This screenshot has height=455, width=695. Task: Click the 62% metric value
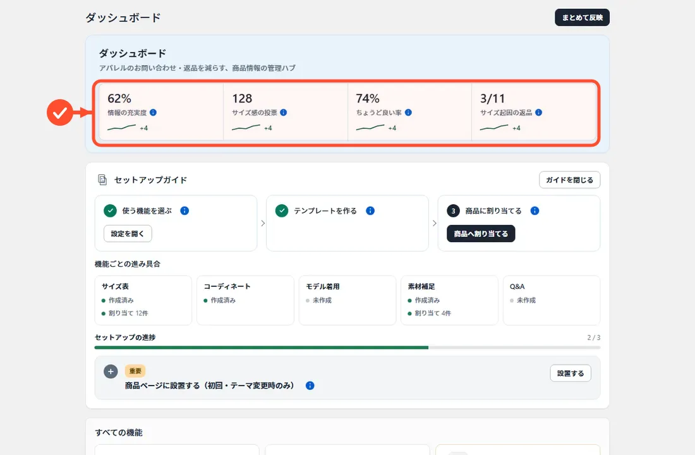pyautogui.click(x=119, y=99)
